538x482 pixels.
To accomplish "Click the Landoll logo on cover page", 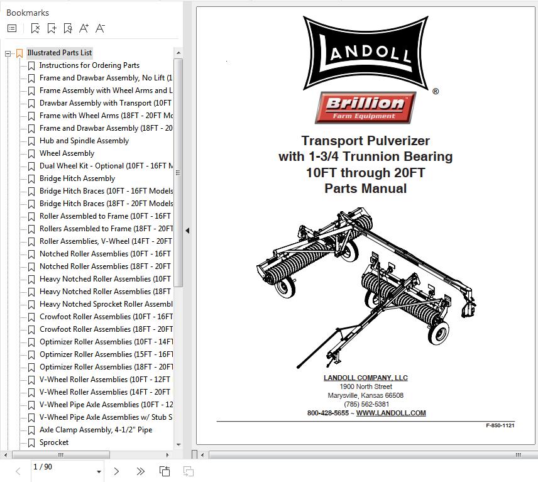I will pyautogui.click(x=366, y=53).
